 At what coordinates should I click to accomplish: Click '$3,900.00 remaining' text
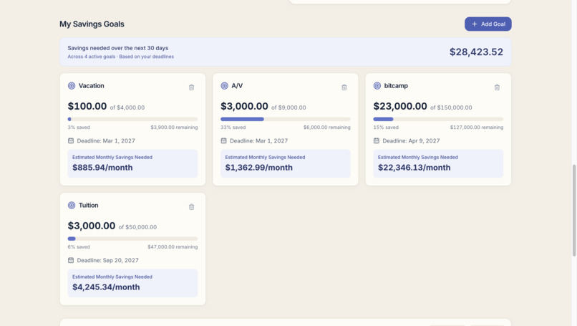[x=174, y=128]
